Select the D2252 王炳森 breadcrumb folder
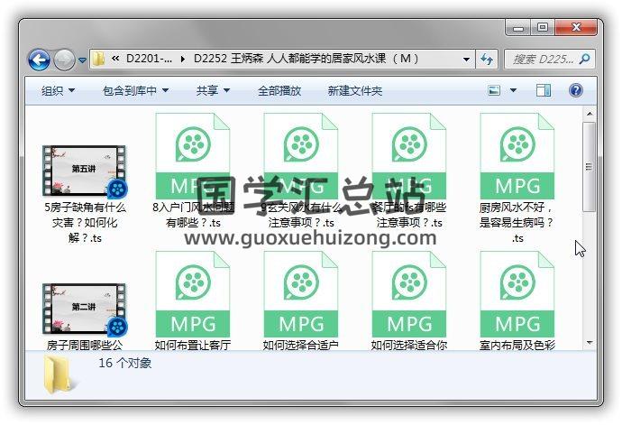 click(306, 59)
